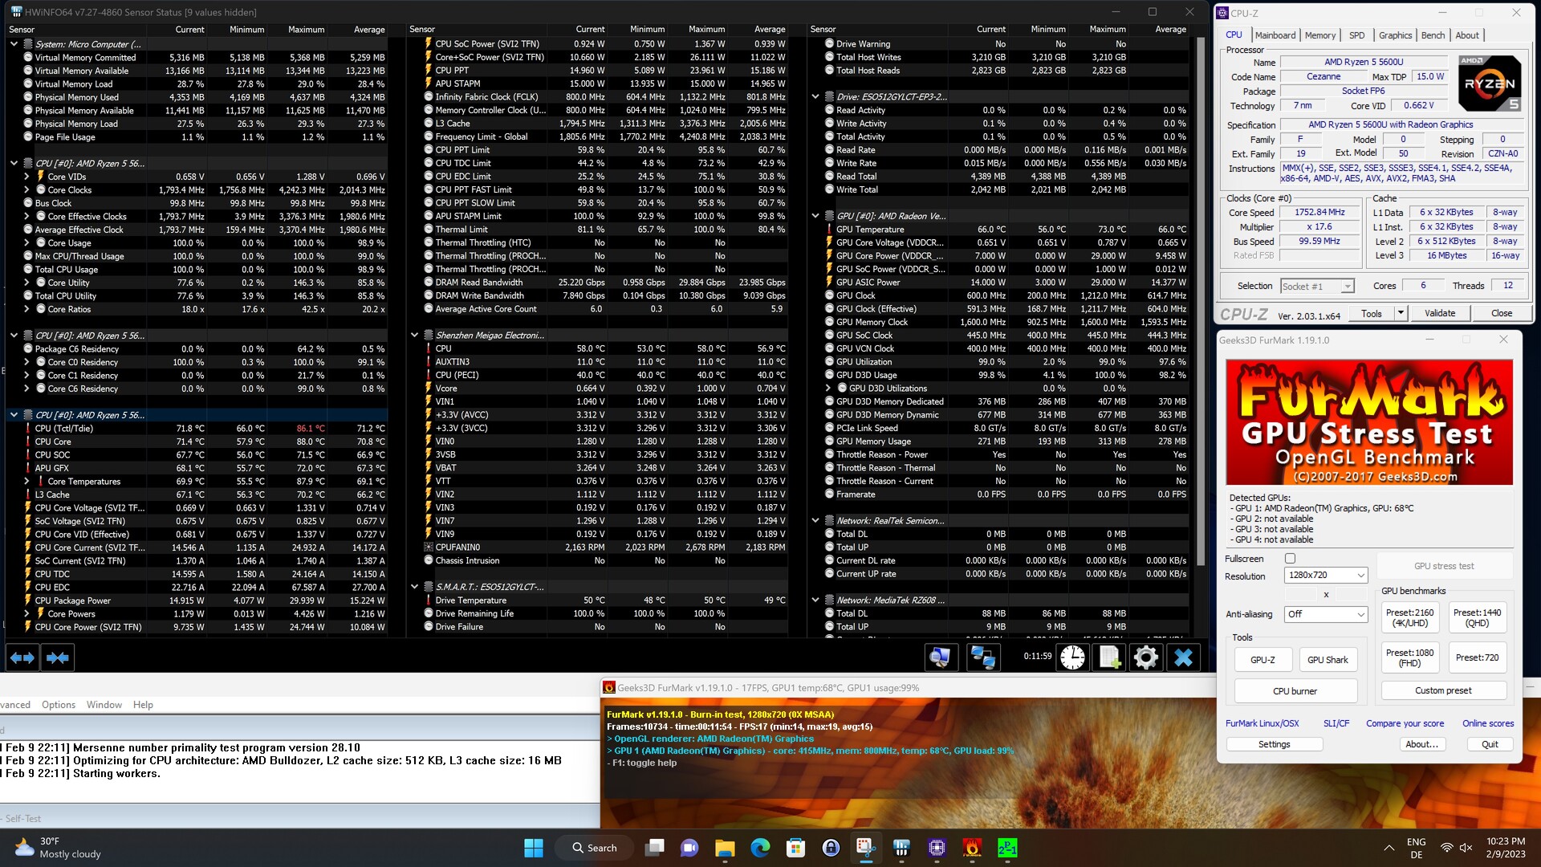Expand Core Temperatures row

(26, 482)
